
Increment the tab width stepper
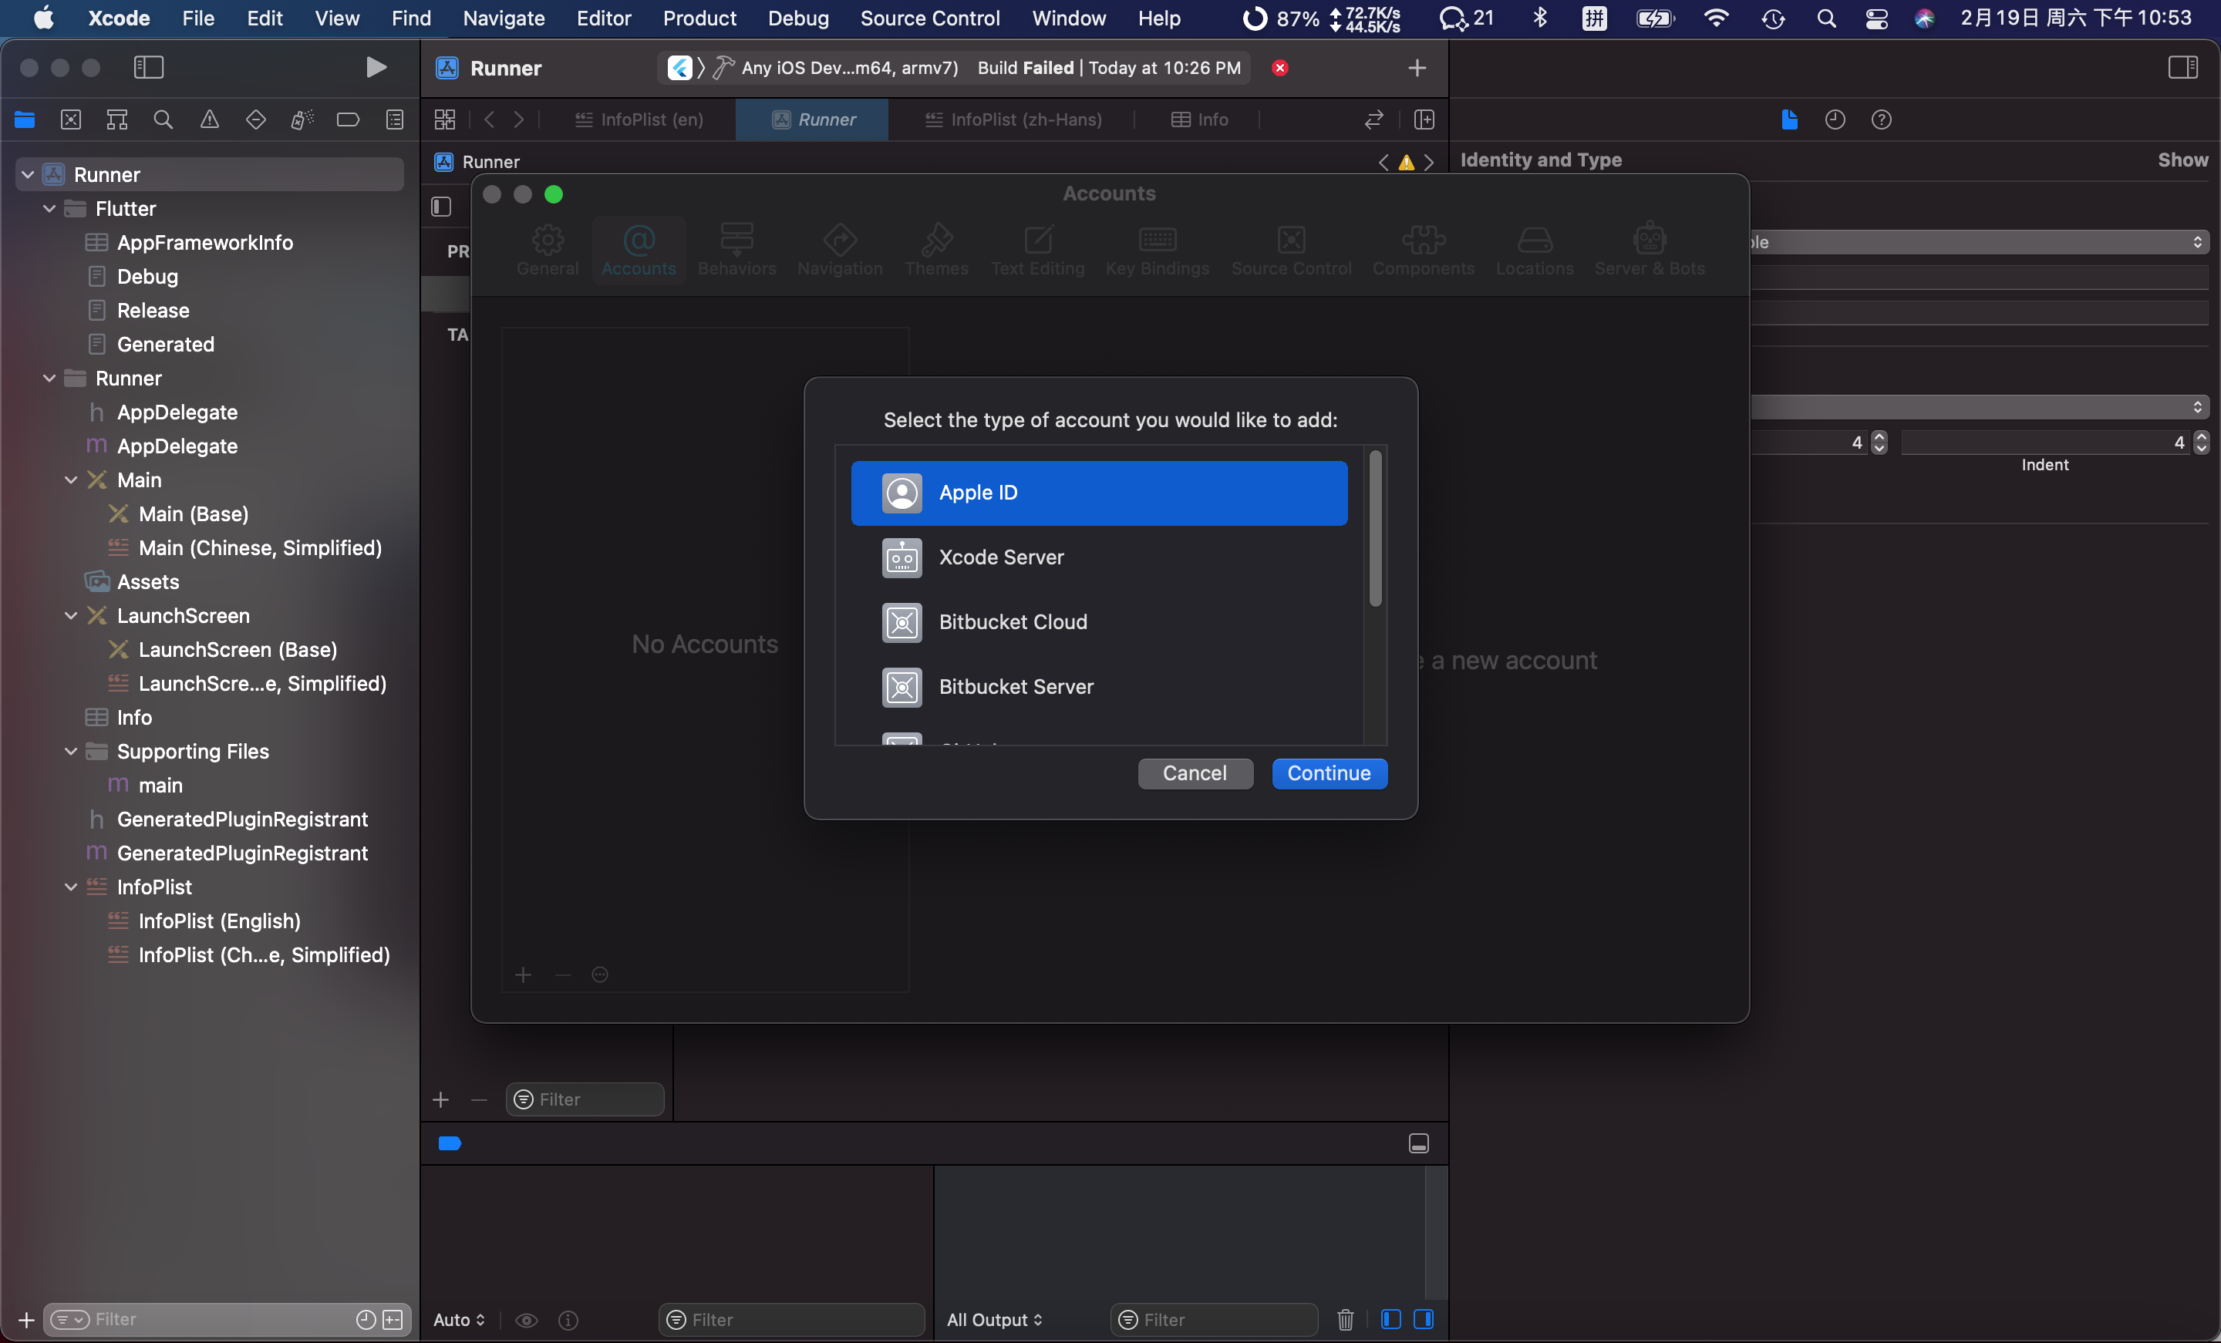pos(1879,436)
